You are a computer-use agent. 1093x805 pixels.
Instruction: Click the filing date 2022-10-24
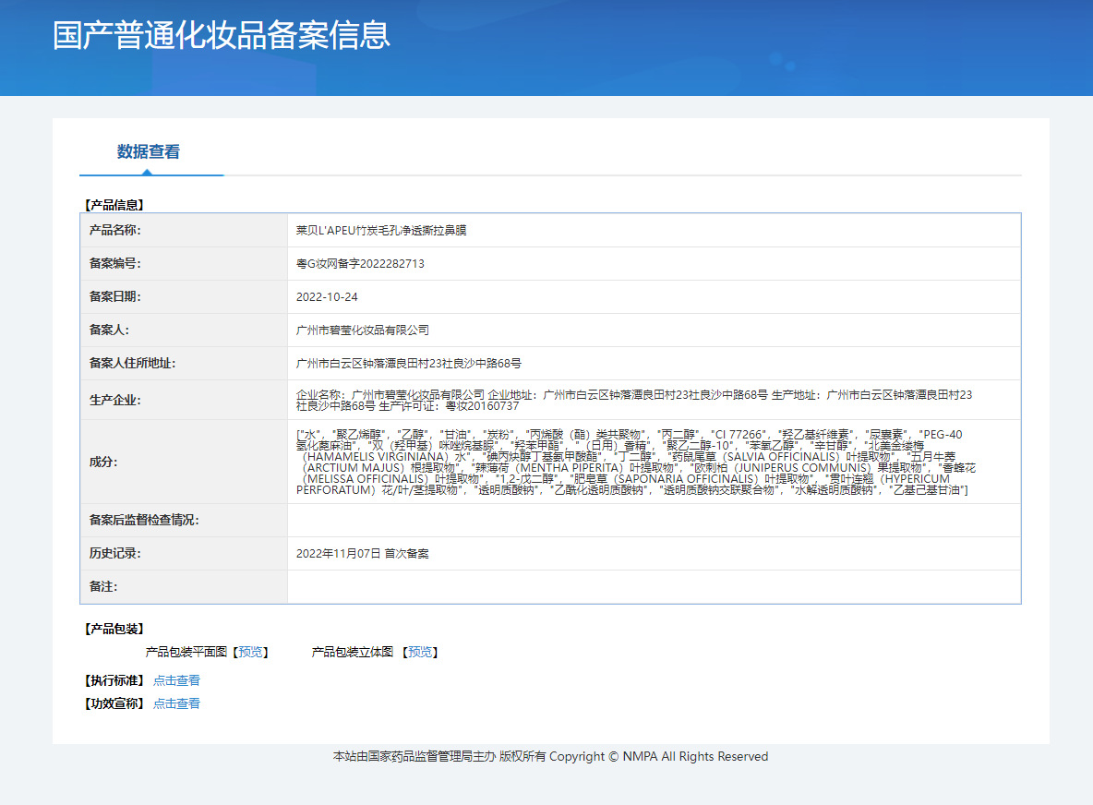click(327, 296)
